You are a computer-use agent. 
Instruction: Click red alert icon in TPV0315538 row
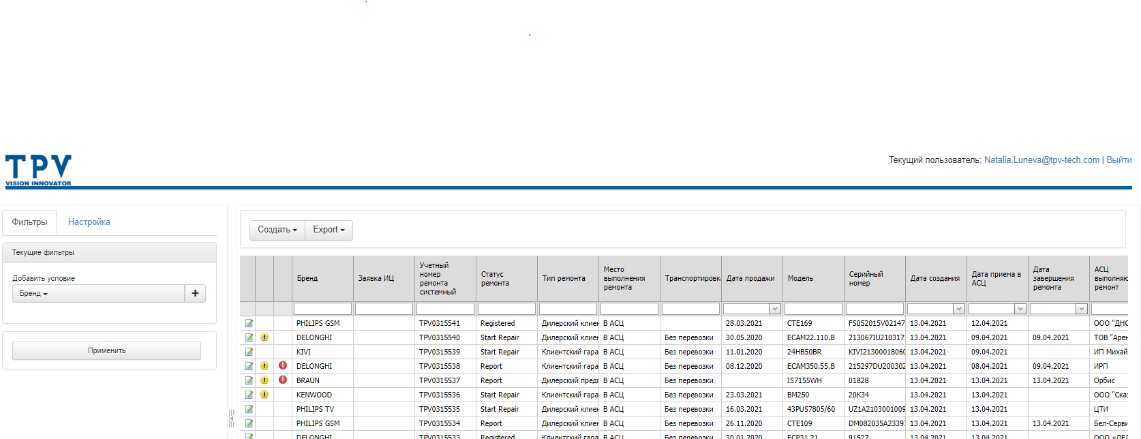(x=283, y=365)
